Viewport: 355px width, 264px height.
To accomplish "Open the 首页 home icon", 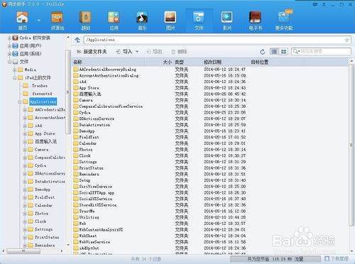I will (x=22, y=21).
